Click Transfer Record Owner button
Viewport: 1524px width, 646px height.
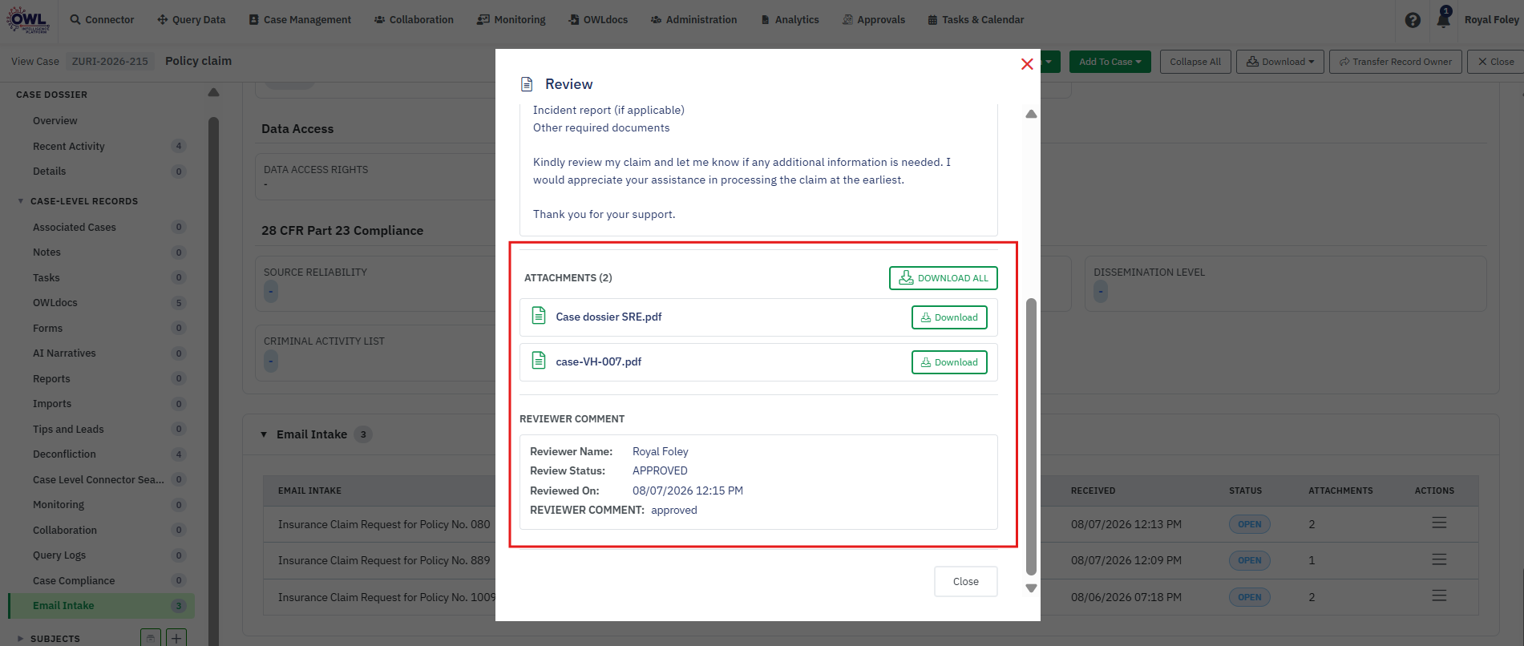[1395, 62]
